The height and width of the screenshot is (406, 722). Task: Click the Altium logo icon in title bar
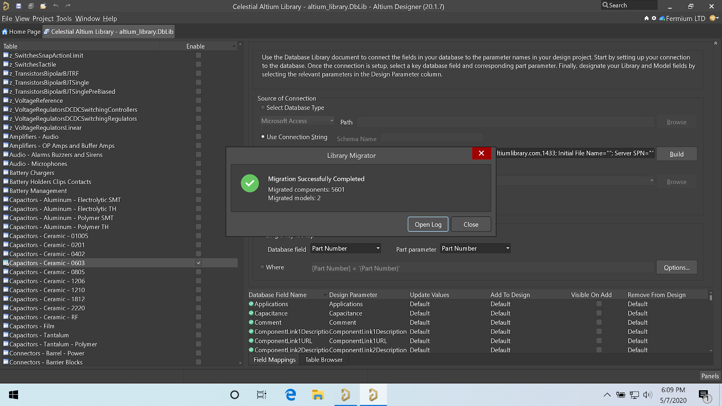click(6, 6)
